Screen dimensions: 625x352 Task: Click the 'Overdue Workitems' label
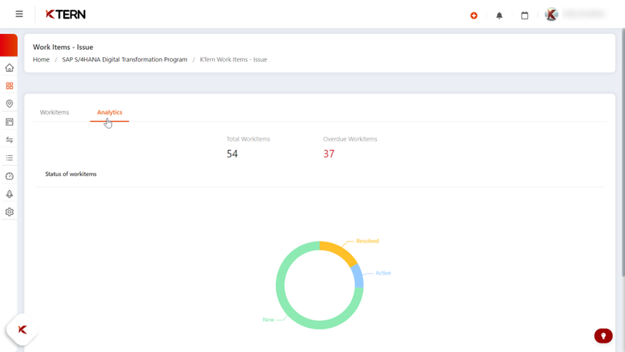350,139
